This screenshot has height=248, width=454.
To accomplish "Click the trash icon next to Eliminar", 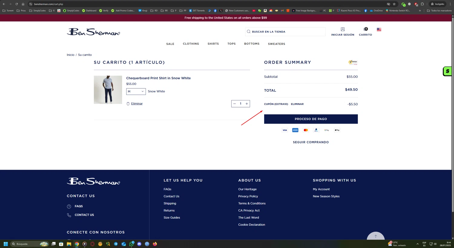I will click(128, 104).
